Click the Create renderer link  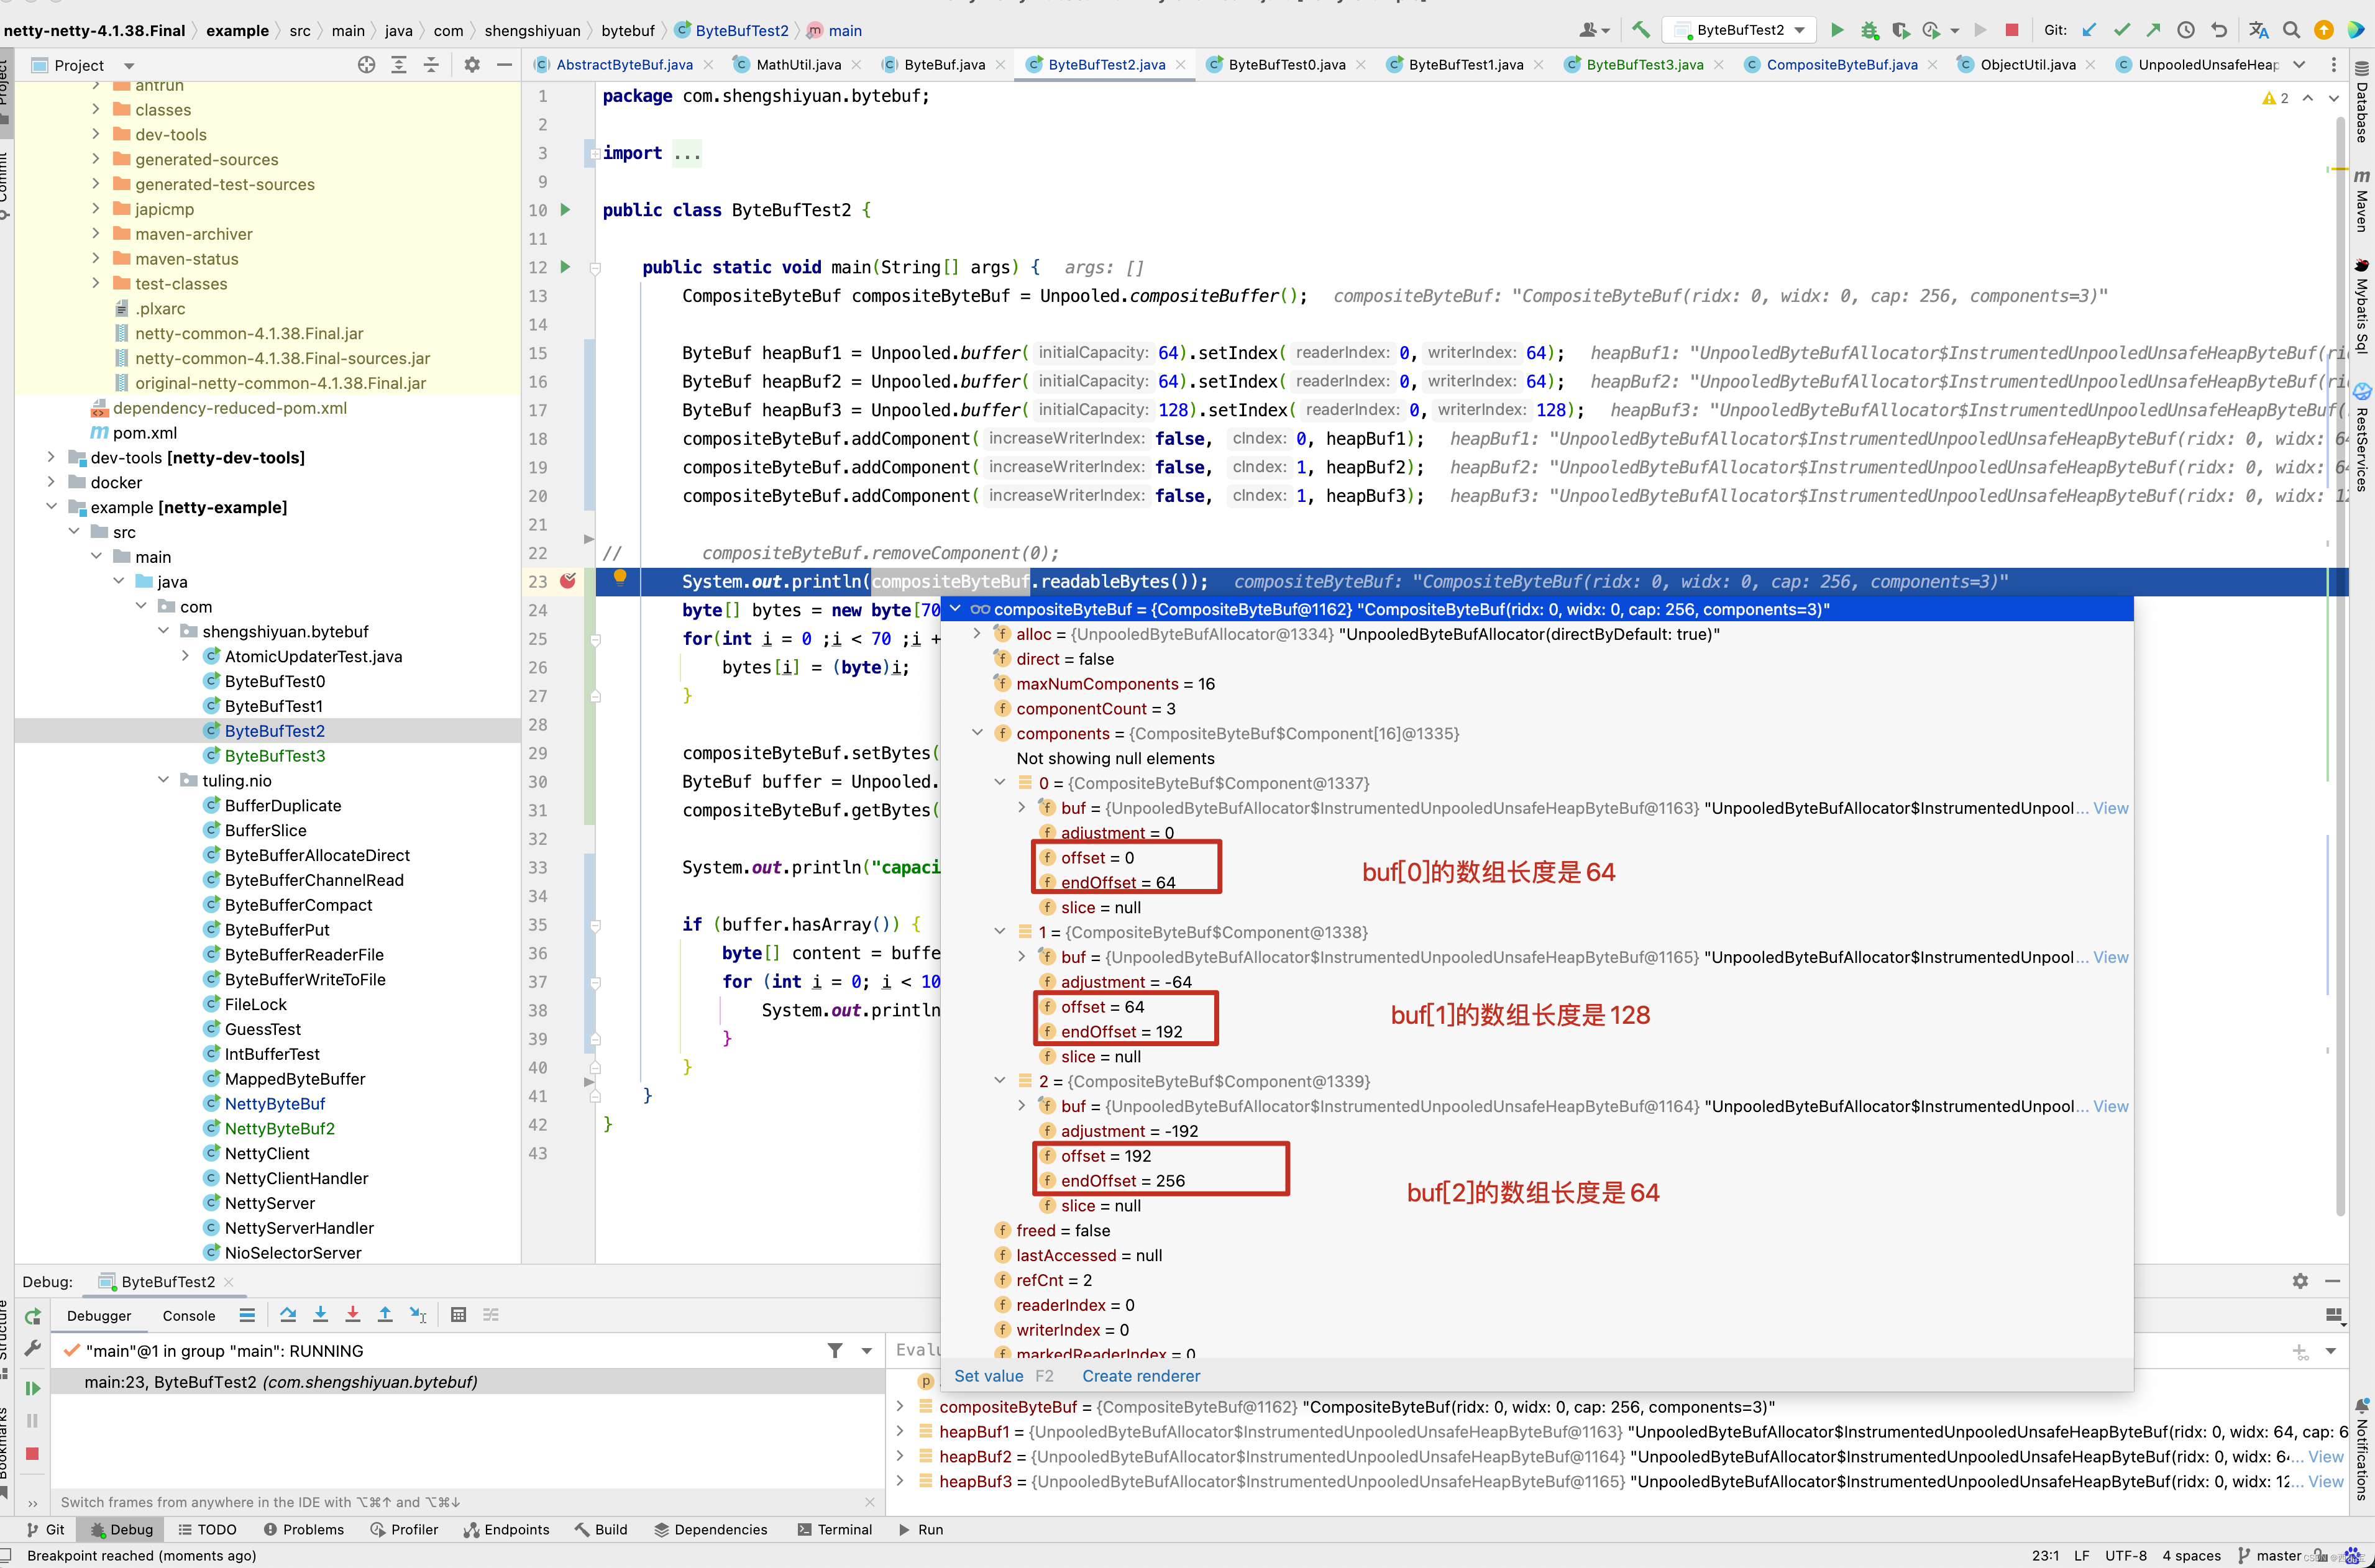1140,1376
